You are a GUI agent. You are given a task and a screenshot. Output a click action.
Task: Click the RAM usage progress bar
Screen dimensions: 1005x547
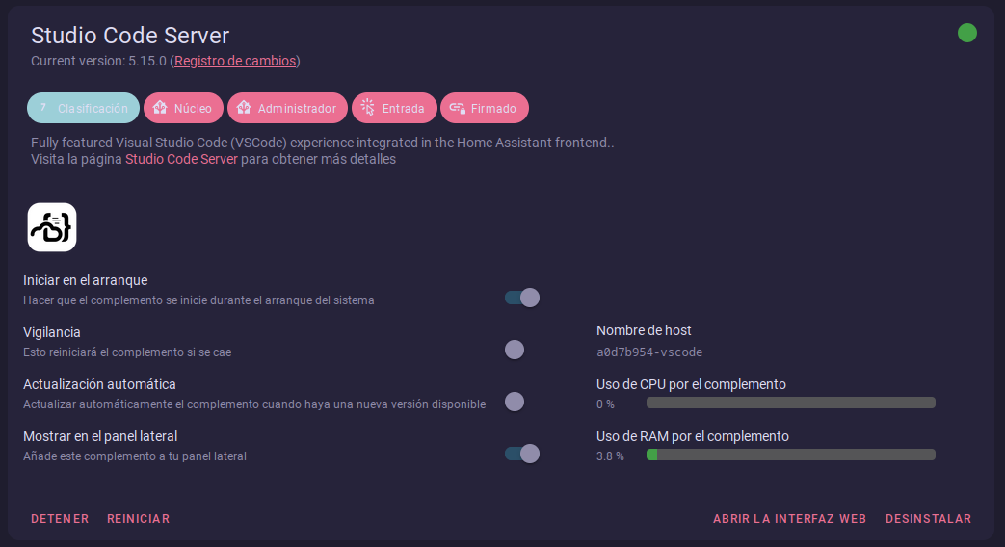pos(790,455)
